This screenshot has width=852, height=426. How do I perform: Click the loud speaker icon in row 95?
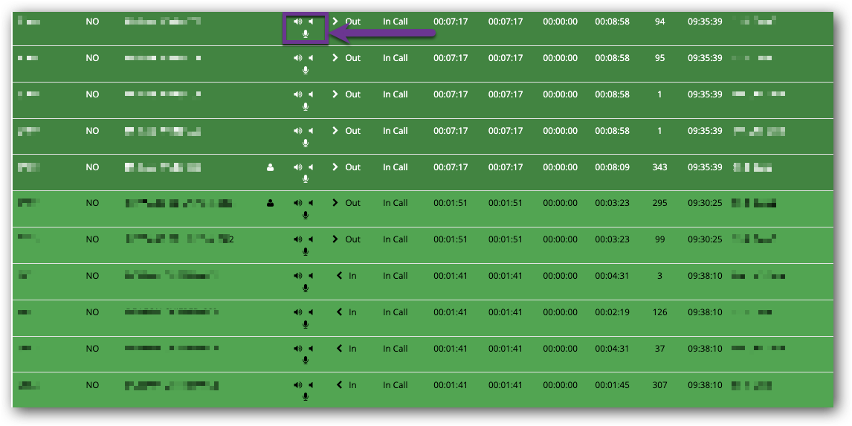297,57
